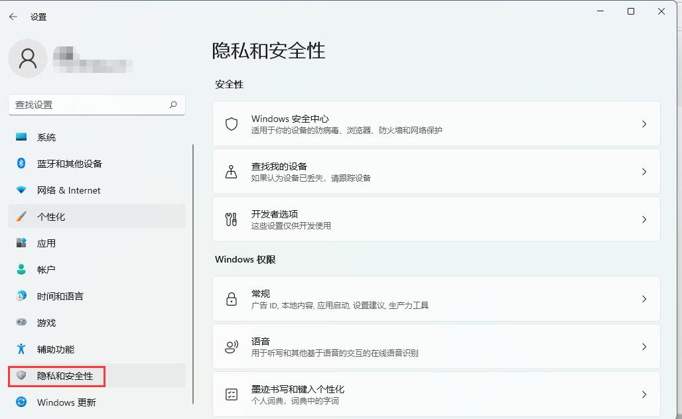Open 系统 settings category
The width and height of the screenshot is (682, 419).
[x=97, y=137]
